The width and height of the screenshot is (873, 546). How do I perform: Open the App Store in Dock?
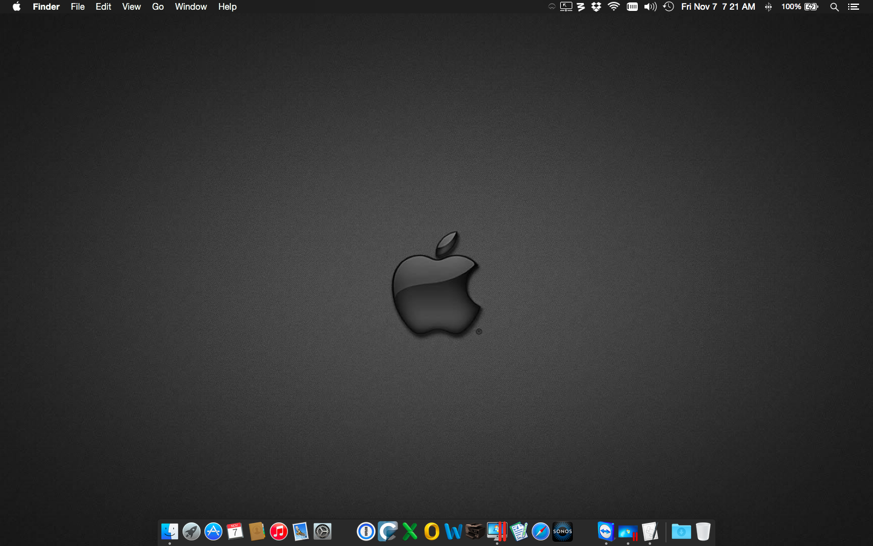click(213, 531)
